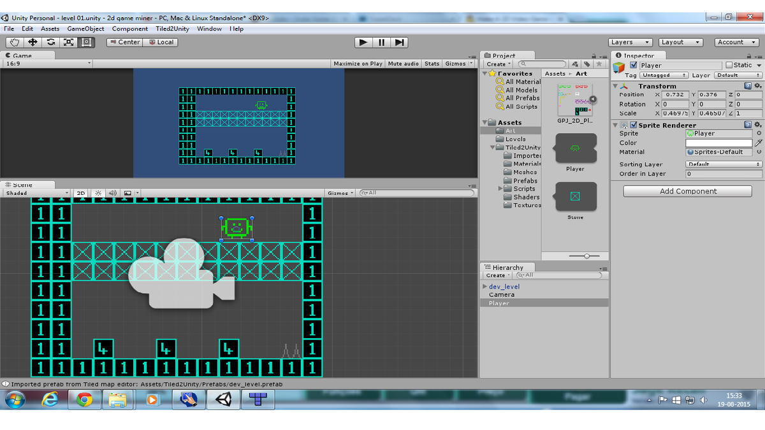
Task: Open Internet Explorer from the taskbar
Action: click(50, 399)
